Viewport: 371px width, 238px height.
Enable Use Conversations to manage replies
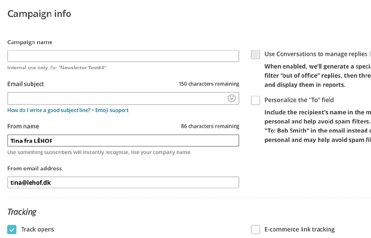pos(256,55)
